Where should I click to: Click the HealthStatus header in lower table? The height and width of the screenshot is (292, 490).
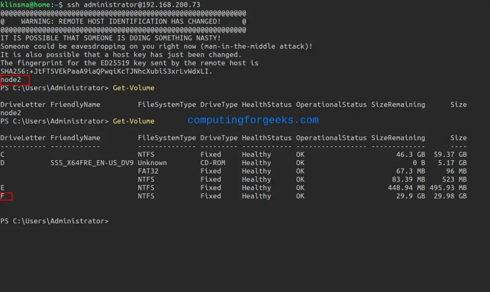[x=267, y=138]
